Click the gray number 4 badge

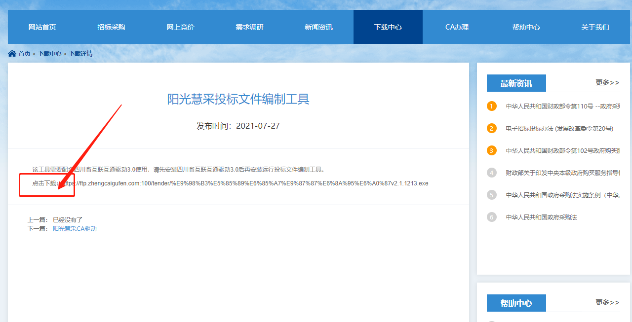pyautogui.click(x=491, y=173)
